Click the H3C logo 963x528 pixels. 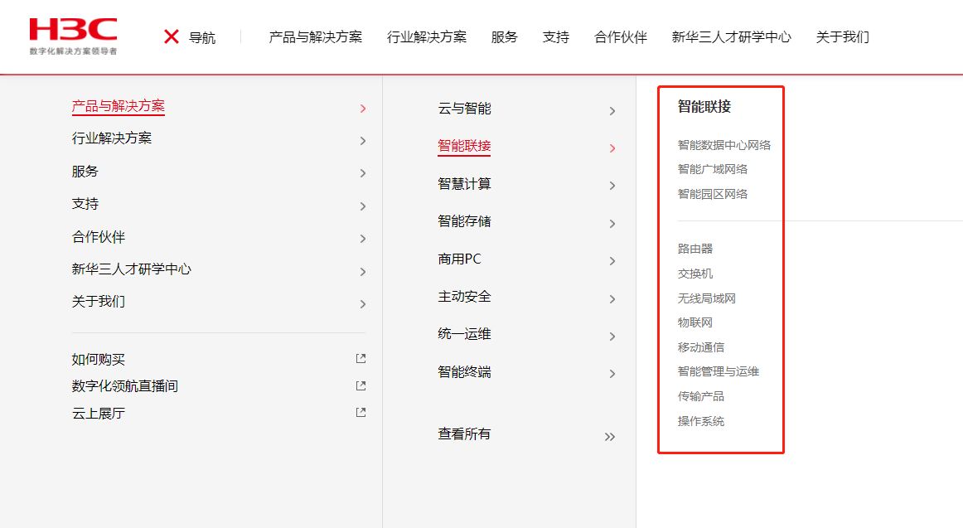coord(73,36)
